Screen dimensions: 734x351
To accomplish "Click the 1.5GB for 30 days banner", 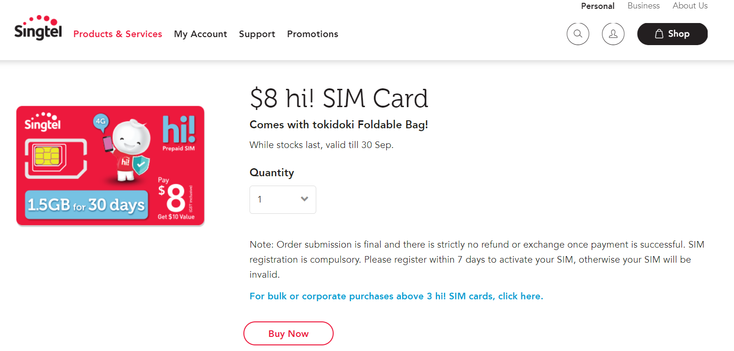I will point(86,205).
